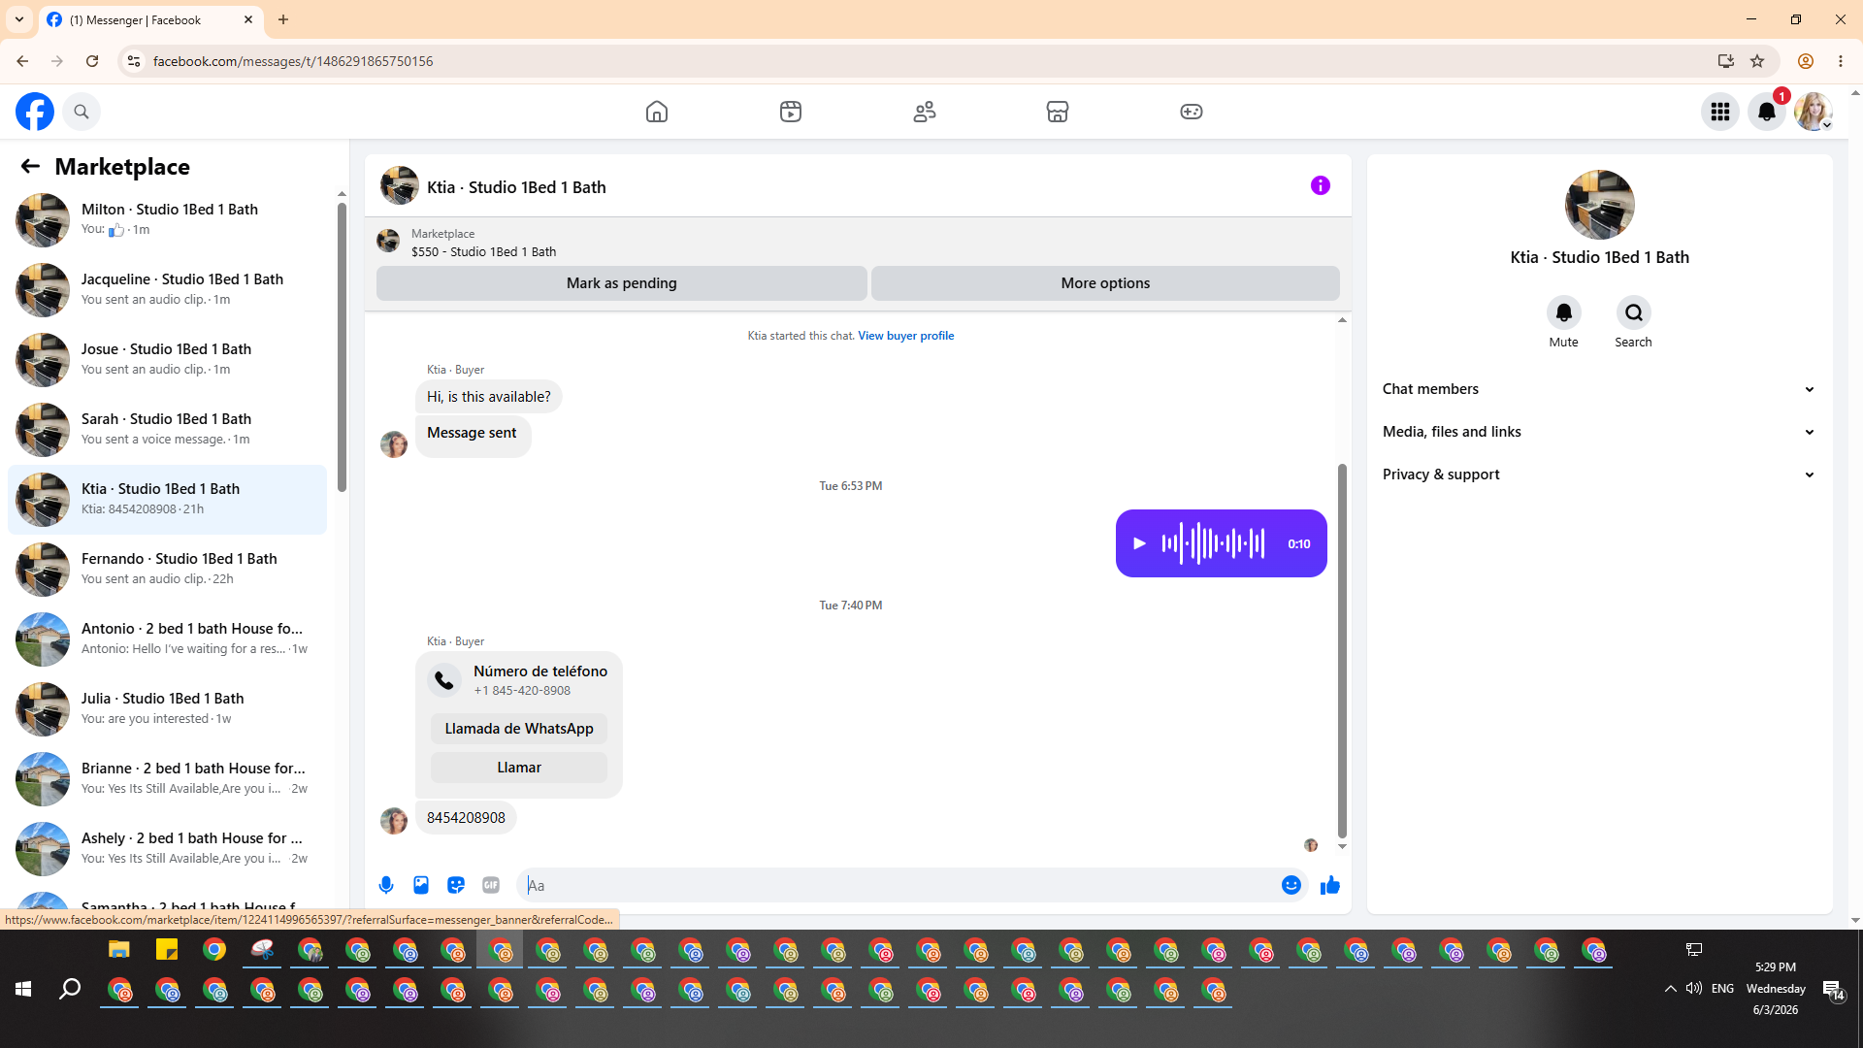
Task: Open the Facebook menu grid icon
Action: pos(1720,112)
